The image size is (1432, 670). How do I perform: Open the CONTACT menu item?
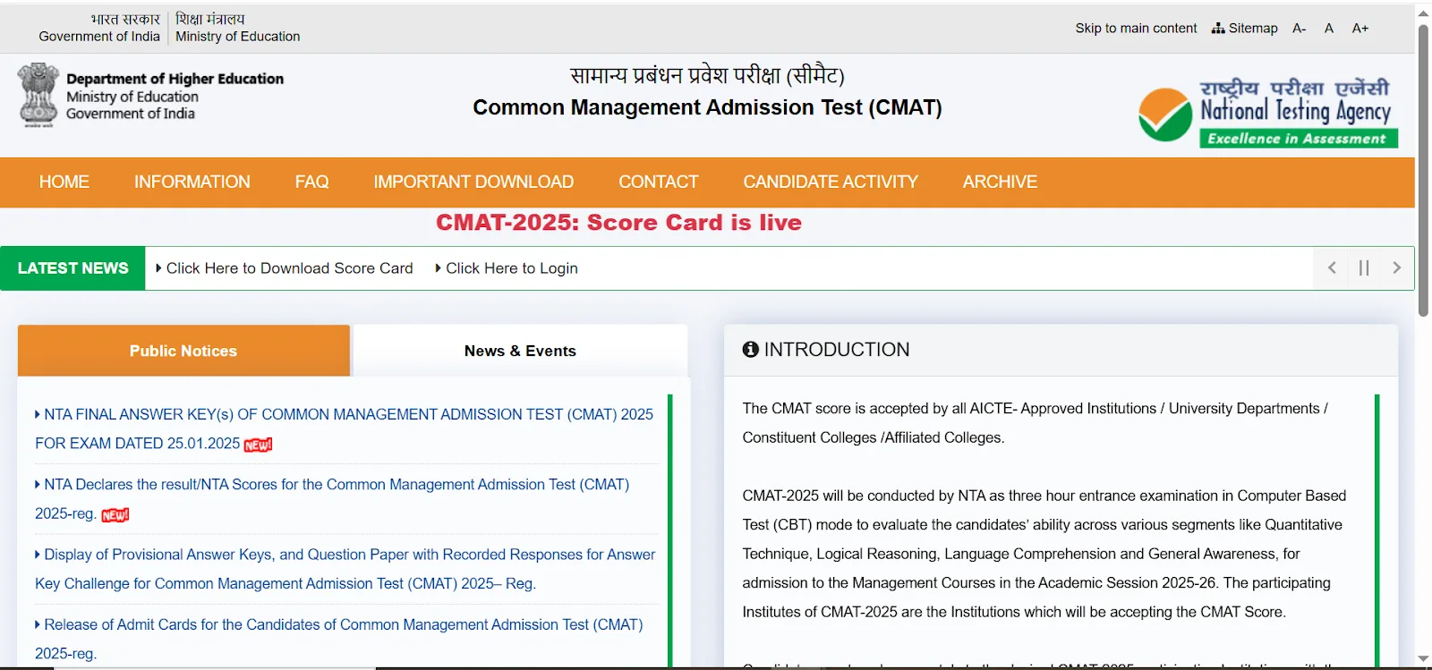pyautogui.click(x=659, y=182)
